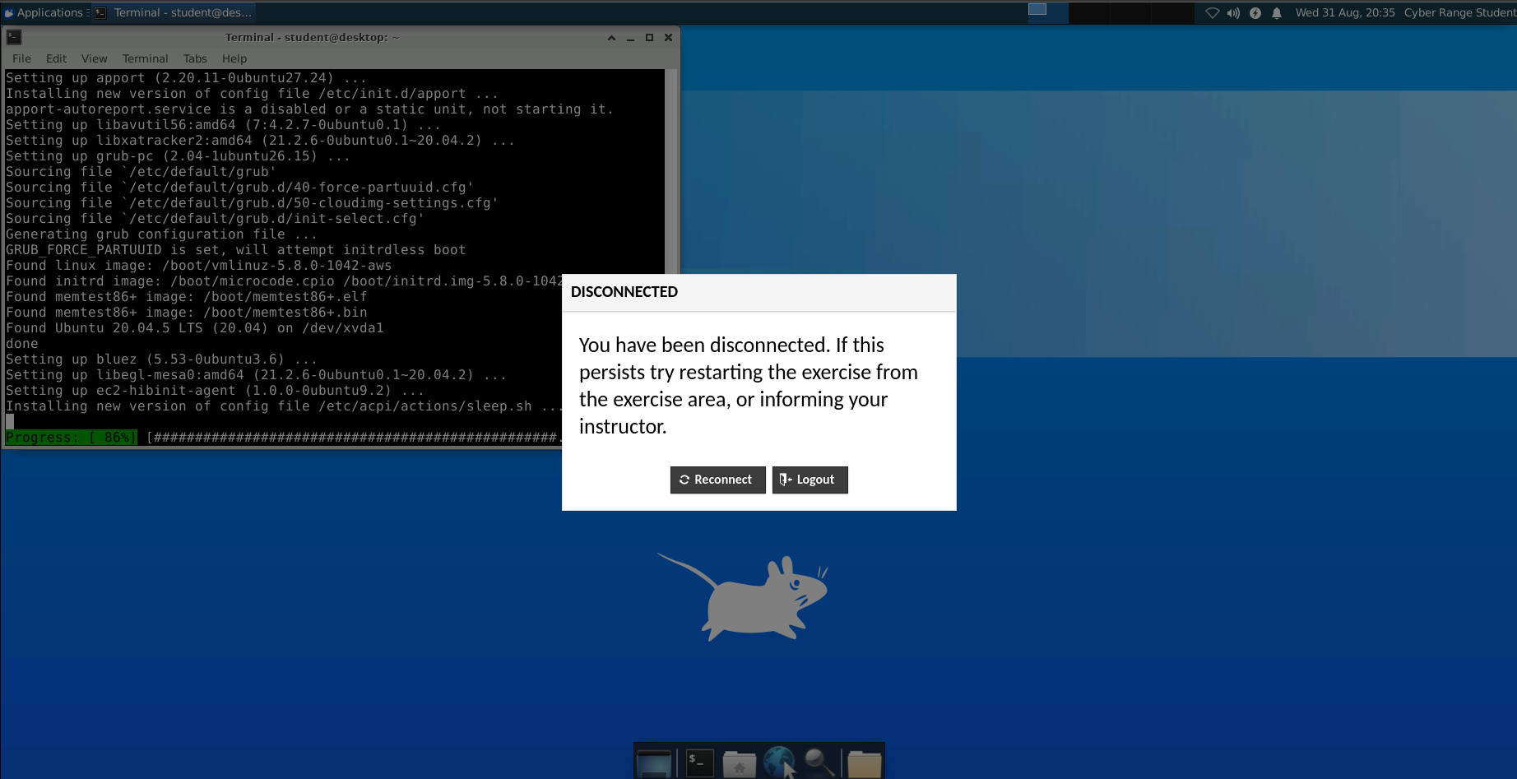Click the power manager icon in the tray
Viewport: 1517px width, 779px height.
point(1255,13)
